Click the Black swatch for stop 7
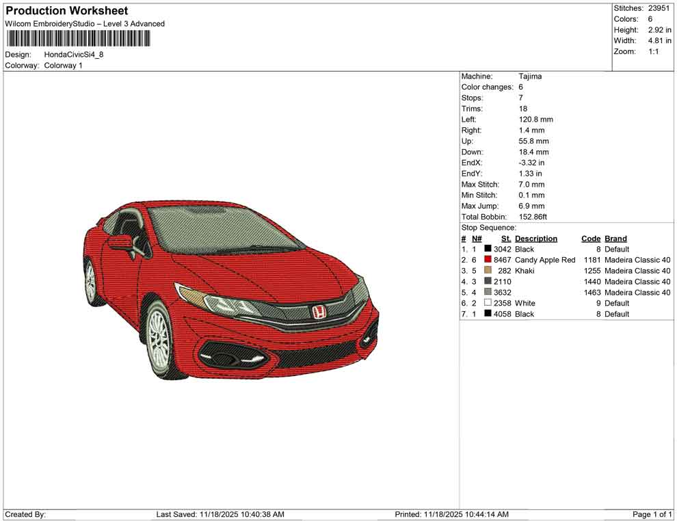 487,312
